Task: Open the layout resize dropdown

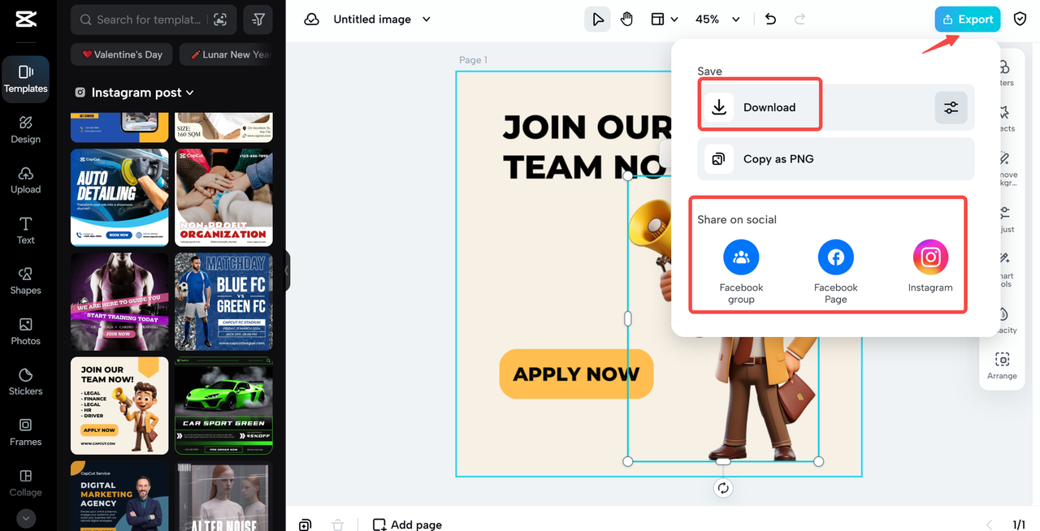Action: (665, 19)
